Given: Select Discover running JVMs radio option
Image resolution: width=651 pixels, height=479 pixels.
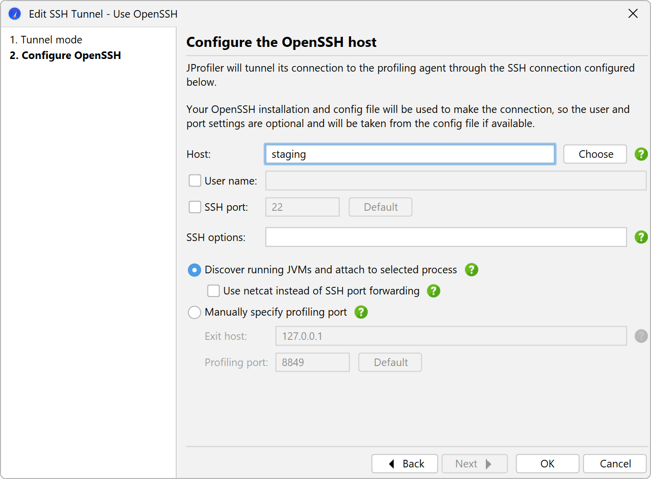Looking at the screenshot, I should [194, 270].
